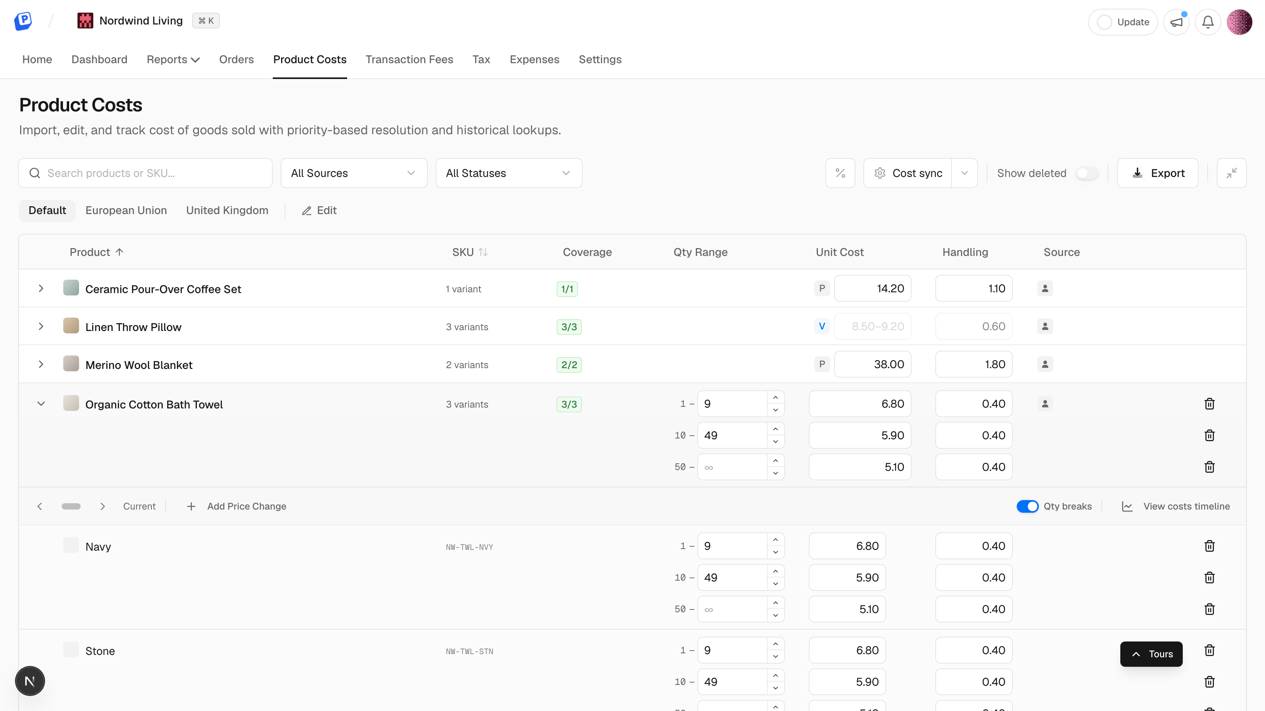Open the All Sources dropdown
Image resolution: width=1265 pixels, height=711 pixels.
(353, 173)
